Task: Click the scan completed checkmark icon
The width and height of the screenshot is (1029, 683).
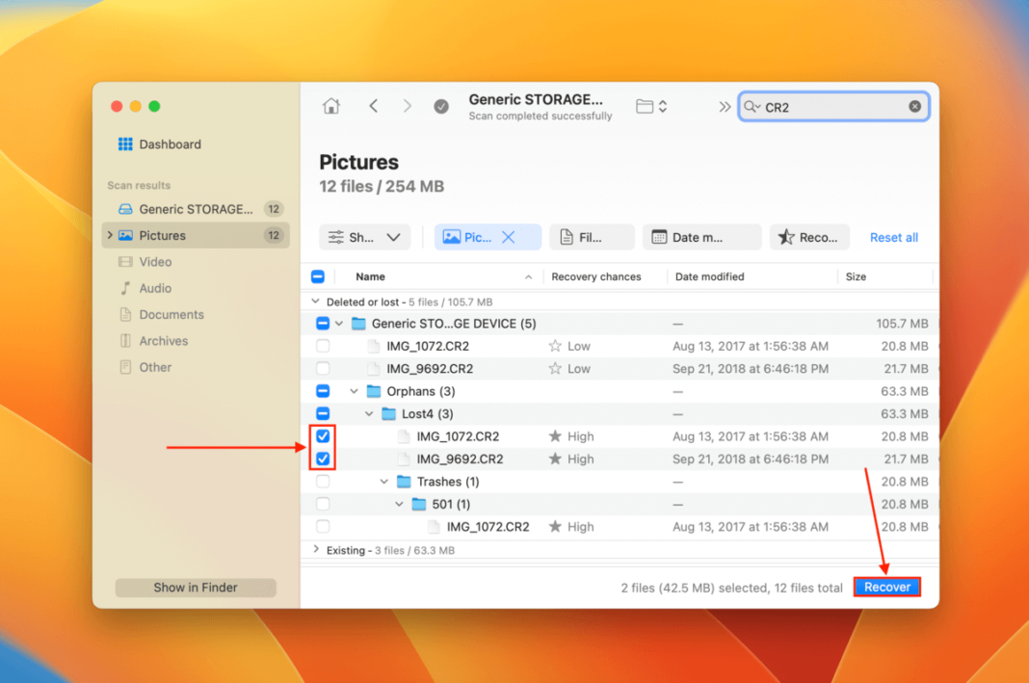Action: pos(441,107)
